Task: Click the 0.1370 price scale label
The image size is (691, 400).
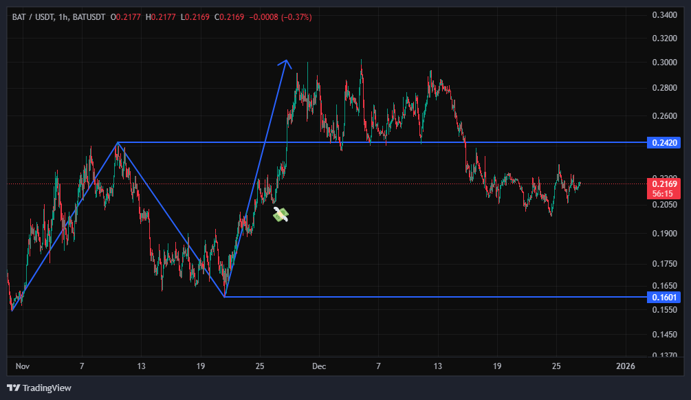Action: [x=663, y=355]
